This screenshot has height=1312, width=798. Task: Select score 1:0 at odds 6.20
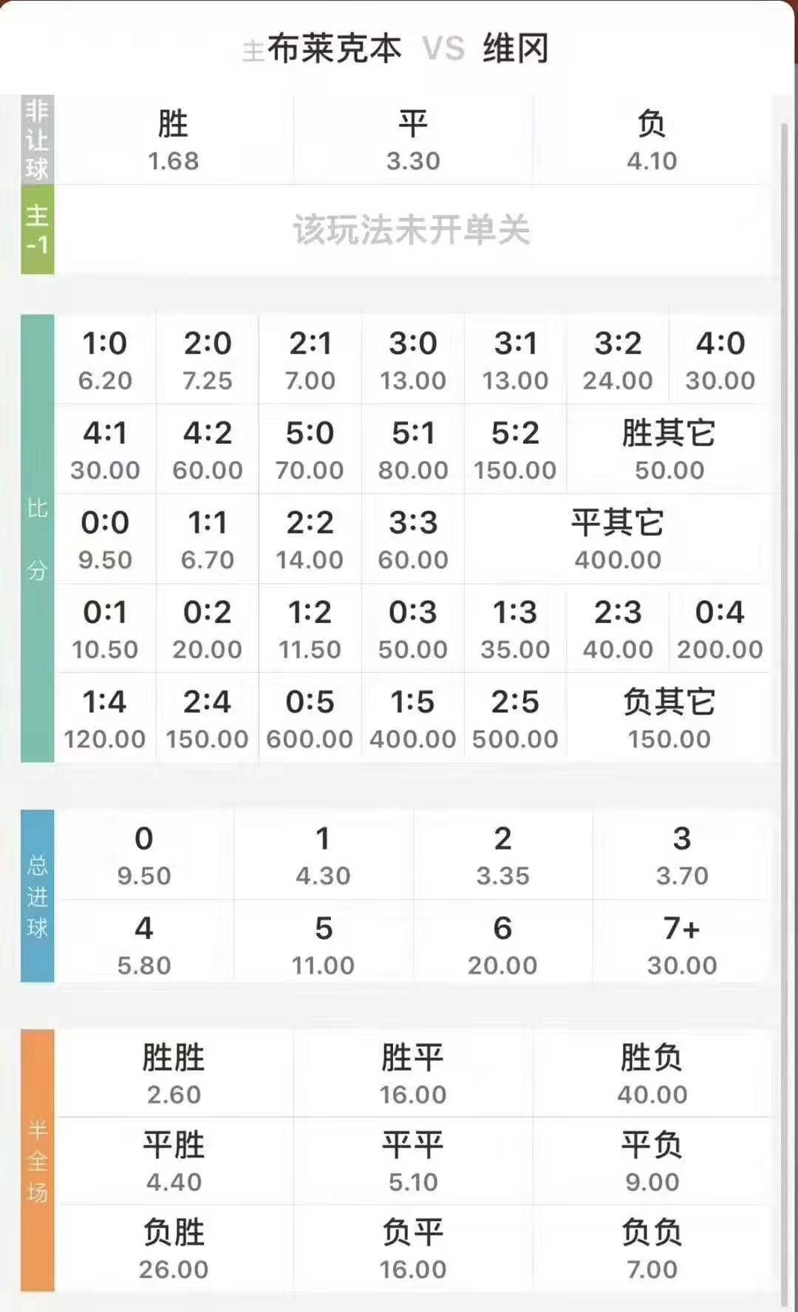(105, 361)
